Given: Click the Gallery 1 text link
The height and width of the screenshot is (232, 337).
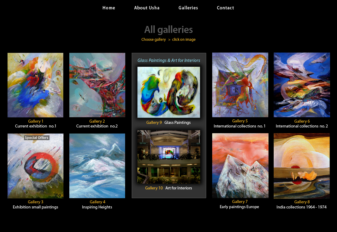Looking at the screenshot, I should tap(36, 121).
